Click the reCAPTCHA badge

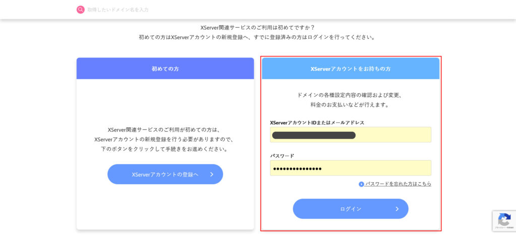click(504, 221)
